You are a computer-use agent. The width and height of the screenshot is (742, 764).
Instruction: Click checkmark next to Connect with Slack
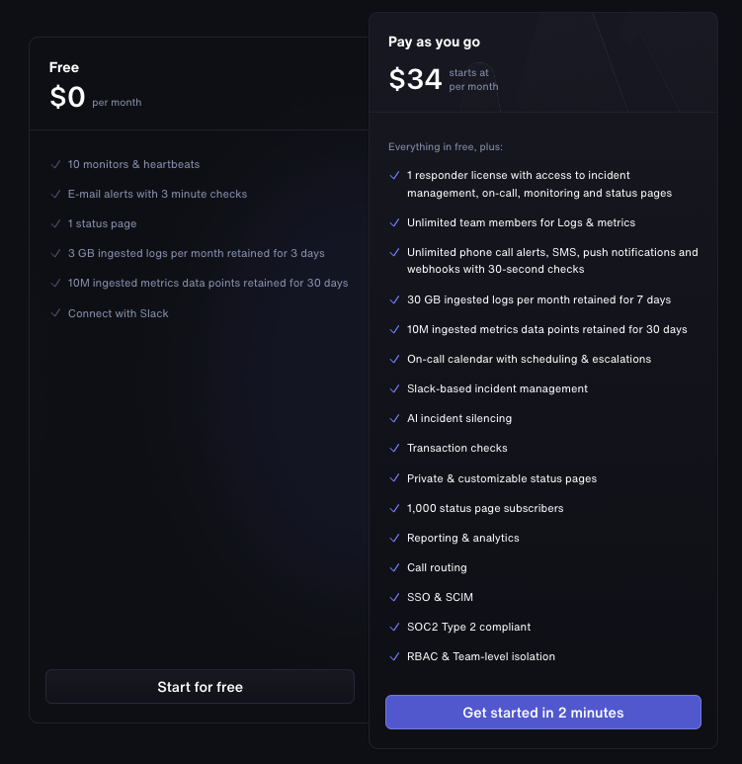[55, 313]
